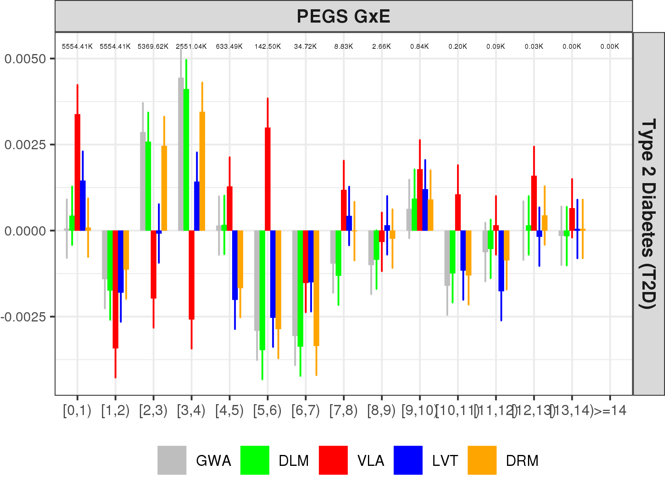
Task: Click the red VLA legend swatch
Action: coord(333,460)
